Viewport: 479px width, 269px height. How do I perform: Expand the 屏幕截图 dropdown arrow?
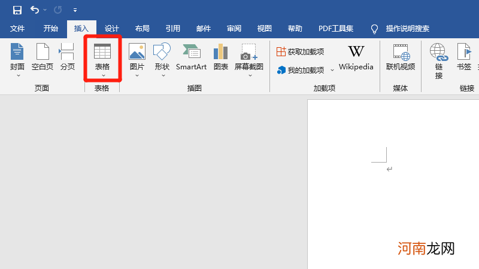pos(250,75)
